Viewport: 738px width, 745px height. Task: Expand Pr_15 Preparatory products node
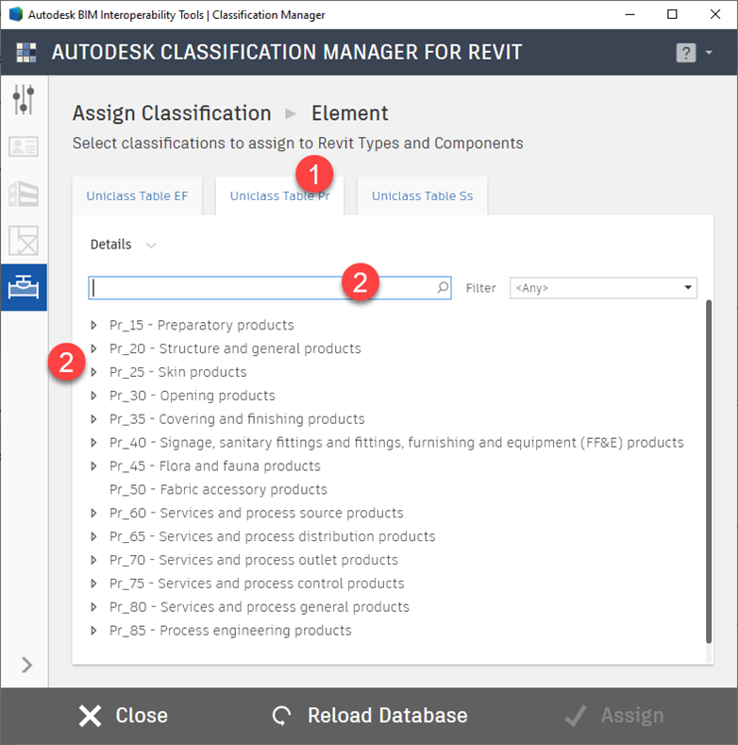click(93, 325)
